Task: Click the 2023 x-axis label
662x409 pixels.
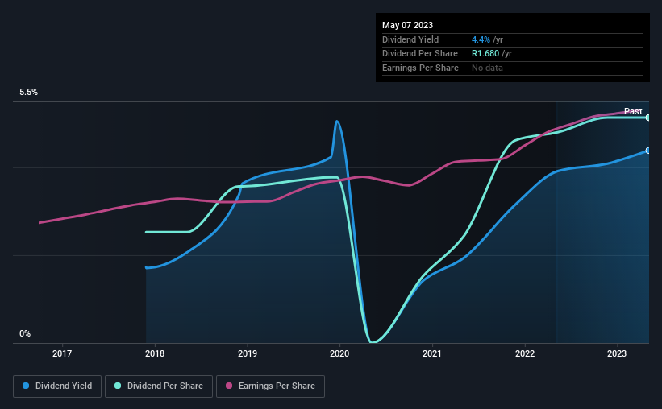Action: click(x=617, y=353)
